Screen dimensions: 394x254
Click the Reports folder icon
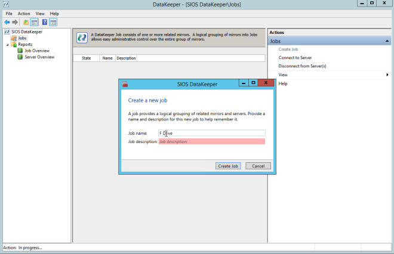[x=14, y=45]
